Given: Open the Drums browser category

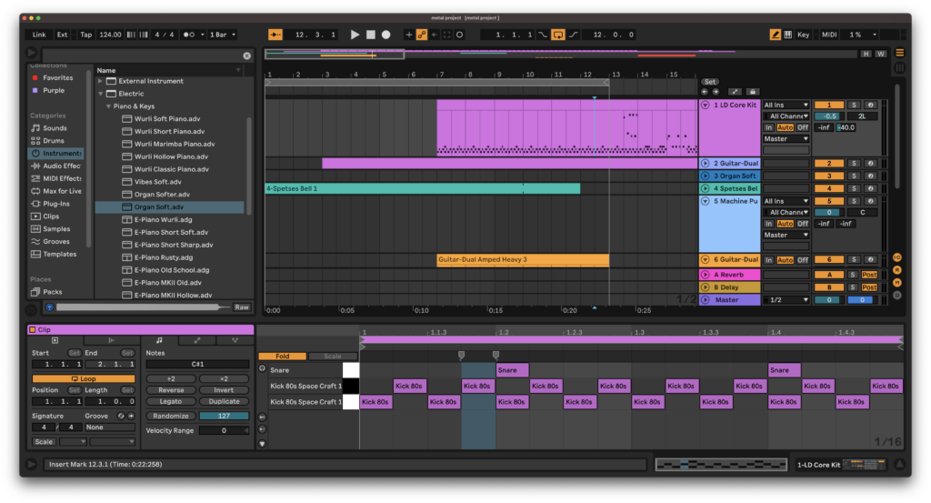Looking at the screenshot, I should point(54,141).
